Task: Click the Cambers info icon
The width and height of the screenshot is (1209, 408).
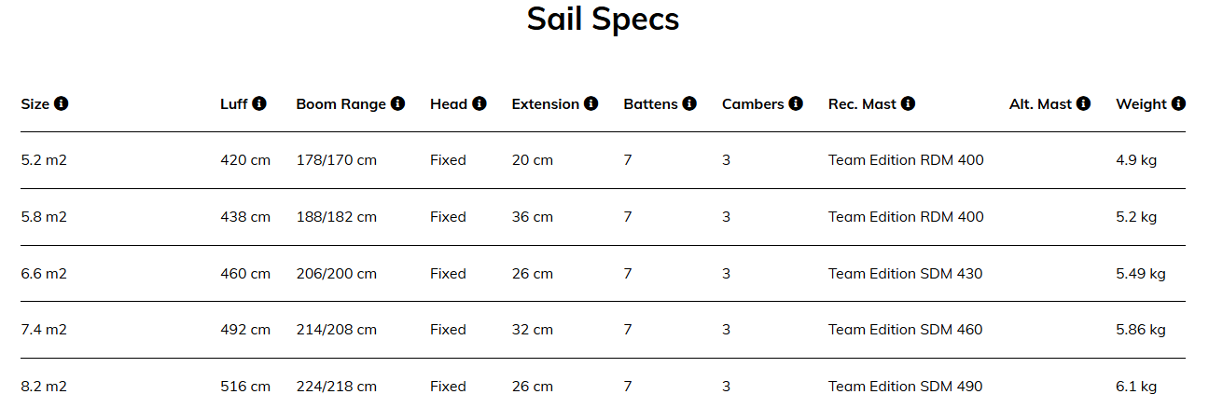Action: (x=796, y=103)
